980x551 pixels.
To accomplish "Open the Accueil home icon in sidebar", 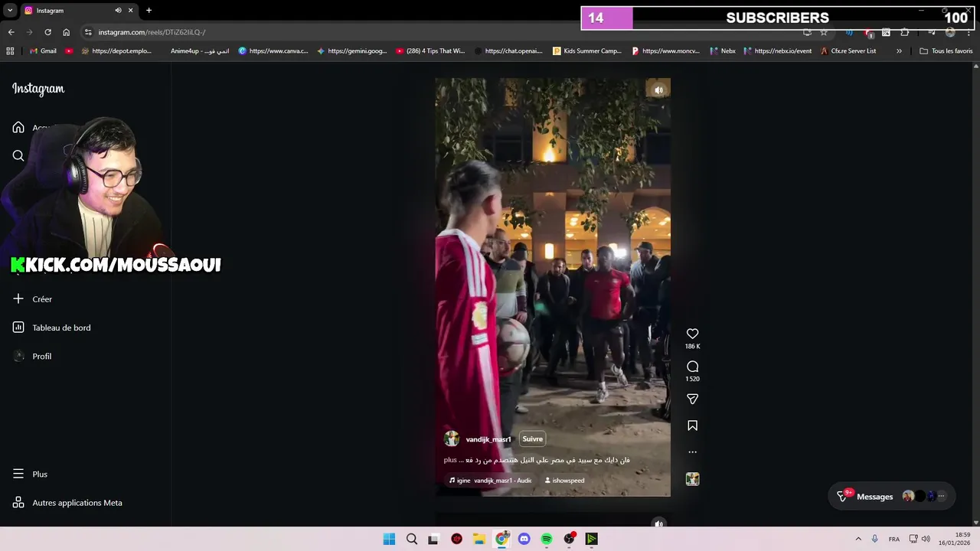I will coord(18,127).
